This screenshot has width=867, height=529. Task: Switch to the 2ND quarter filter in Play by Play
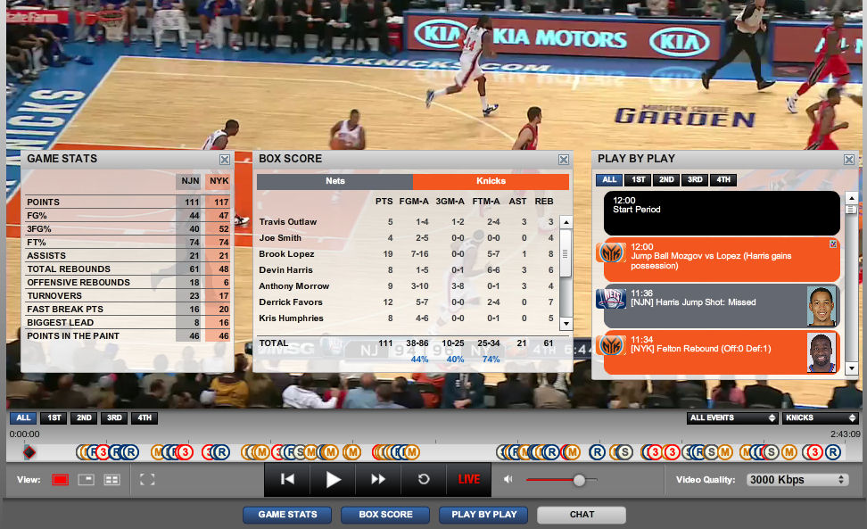665,179
